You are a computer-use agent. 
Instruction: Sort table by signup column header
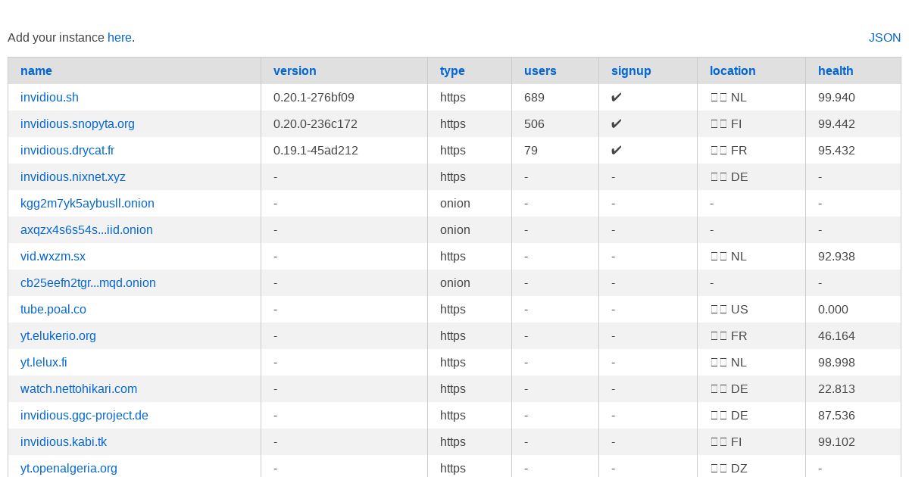631,70
